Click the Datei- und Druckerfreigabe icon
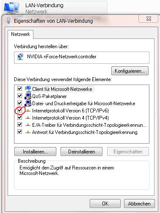Image resolution: width=160 pixels, height=213 pixels. coord(28,104)
